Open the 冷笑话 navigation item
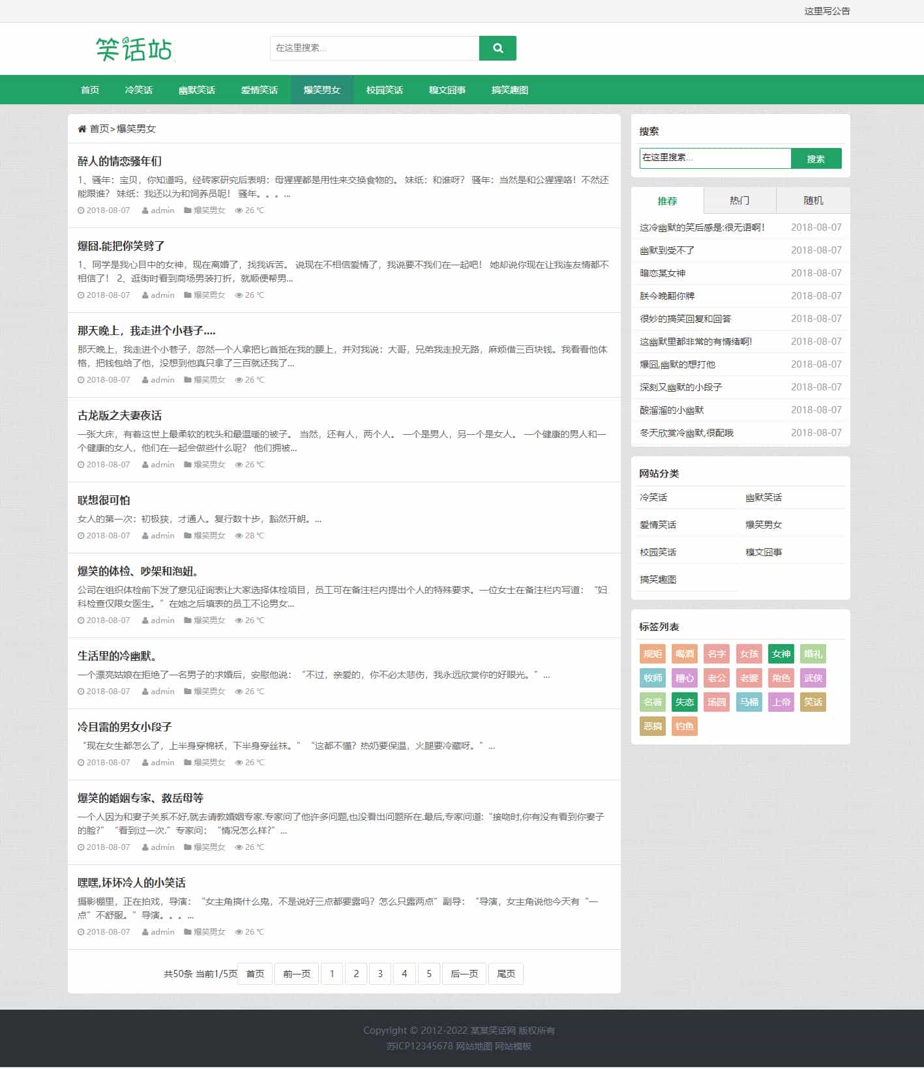 (139, 90)
